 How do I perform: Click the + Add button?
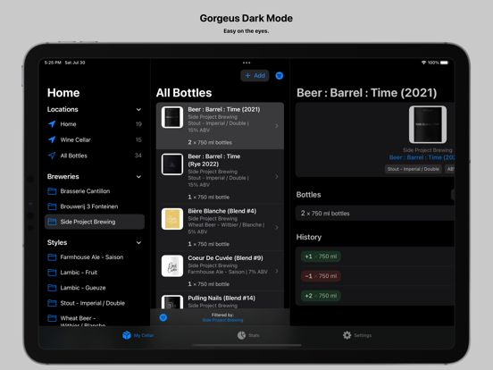[x=255, y=75]
